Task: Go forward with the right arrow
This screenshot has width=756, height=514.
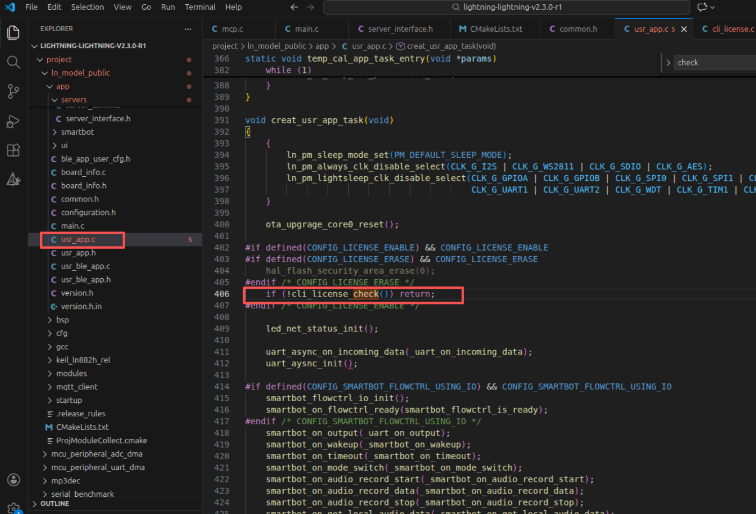Action: click(310, 7)
